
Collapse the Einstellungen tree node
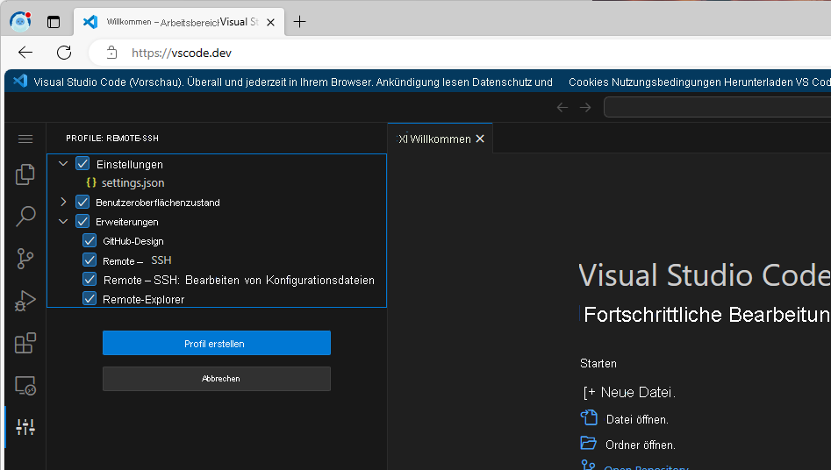63,163
